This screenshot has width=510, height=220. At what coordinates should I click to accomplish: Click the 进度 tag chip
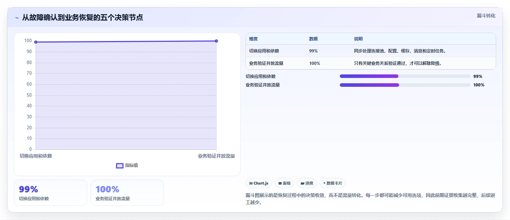(307, 183)
